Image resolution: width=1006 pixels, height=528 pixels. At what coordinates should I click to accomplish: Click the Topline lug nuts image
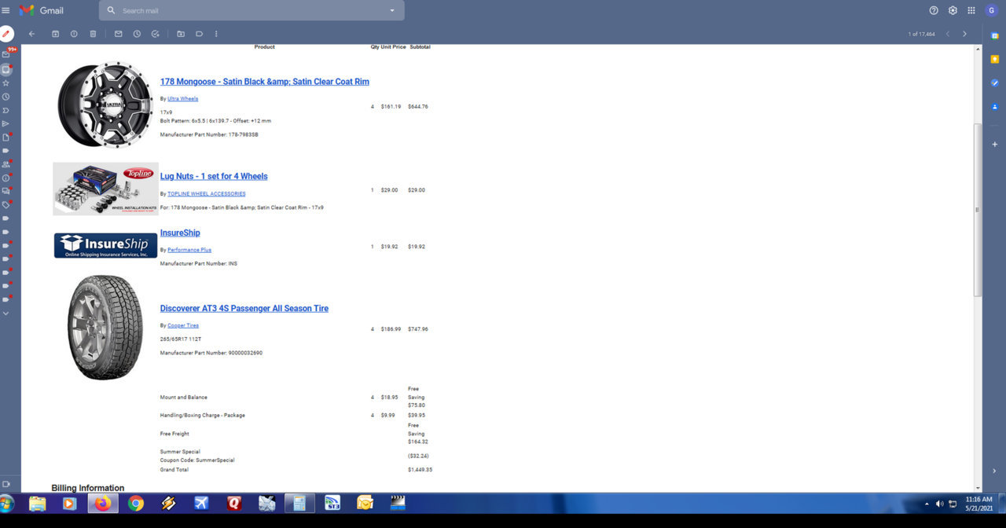click(105, 189)
